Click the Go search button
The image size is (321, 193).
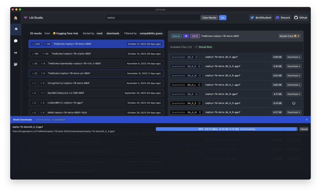(x=223, y=17)
